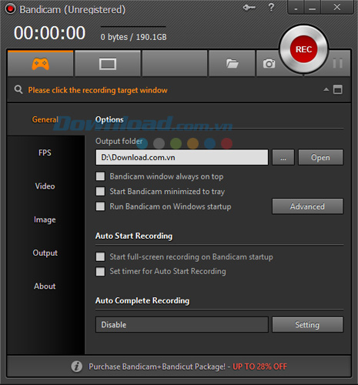Viewport: 358px width, 385px height.
Task: Open the output folder icon tab
Action: point(232,63)
